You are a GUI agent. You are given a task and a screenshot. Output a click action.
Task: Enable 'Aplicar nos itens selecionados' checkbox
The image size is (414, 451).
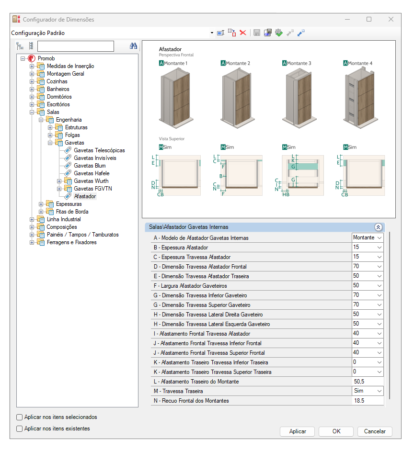click(x=20, y=417)
